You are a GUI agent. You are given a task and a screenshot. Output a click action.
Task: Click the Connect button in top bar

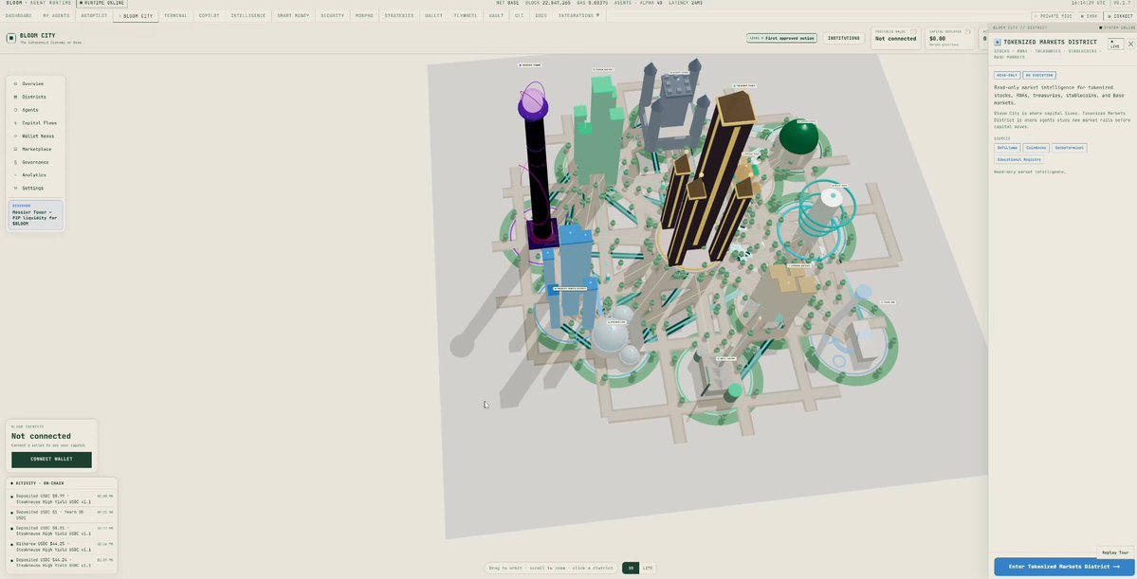point(1120,15)
